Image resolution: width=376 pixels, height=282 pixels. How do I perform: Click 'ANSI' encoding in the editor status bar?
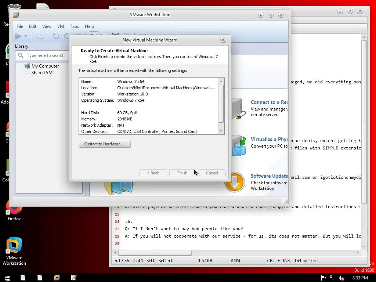pos(235,261)
